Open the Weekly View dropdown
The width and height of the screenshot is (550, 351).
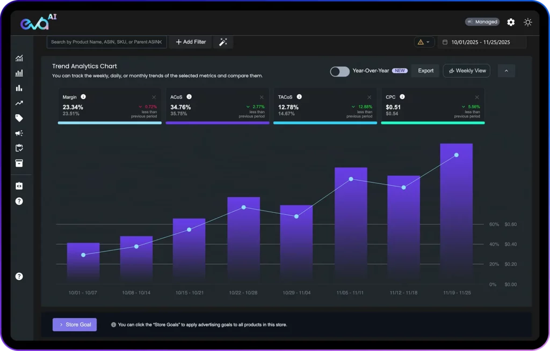[x=466, y=70]
